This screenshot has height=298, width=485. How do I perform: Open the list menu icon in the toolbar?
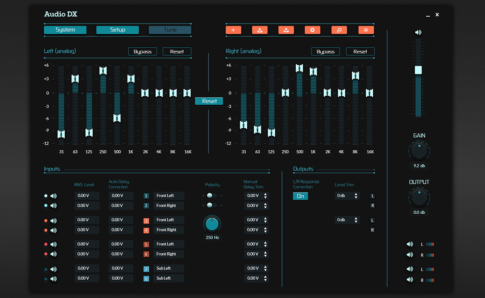[366, 30]
